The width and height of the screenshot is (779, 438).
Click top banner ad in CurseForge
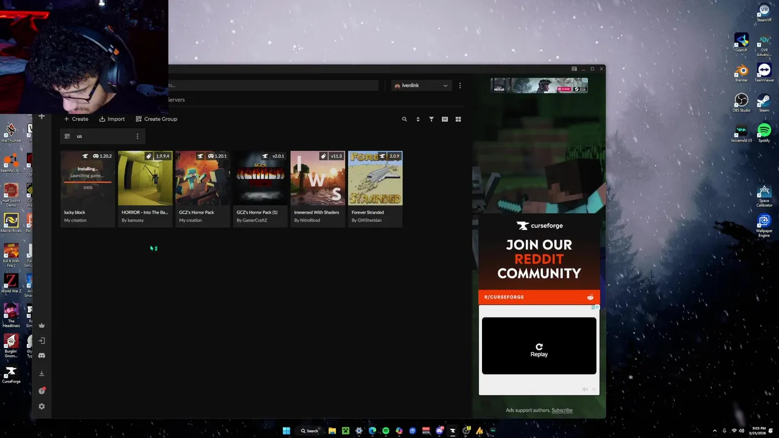click(539, 86)
